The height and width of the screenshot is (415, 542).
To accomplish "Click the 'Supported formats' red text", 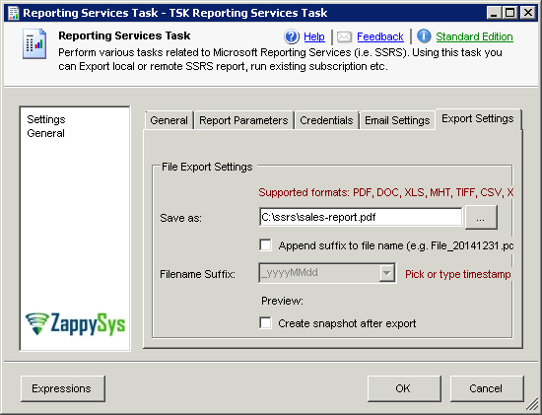I will point(385,192).
